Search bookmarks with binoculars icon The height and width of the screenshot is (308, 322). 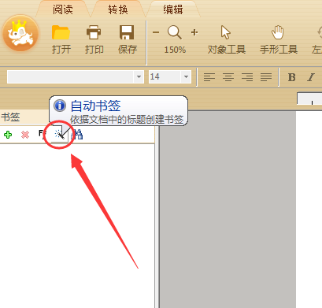pos(77,135)
